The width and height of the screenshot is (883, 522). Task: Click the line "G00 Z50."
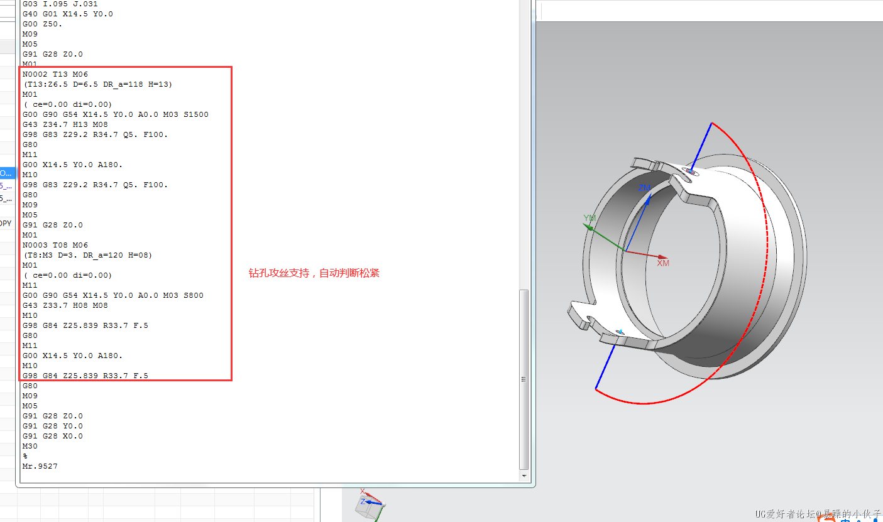tap(43, 24)
